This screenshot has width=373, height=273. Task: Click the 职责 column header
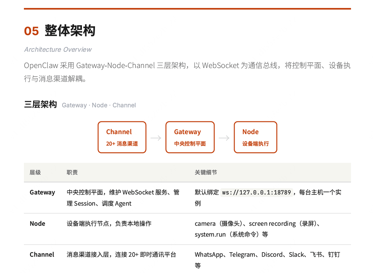72,172
